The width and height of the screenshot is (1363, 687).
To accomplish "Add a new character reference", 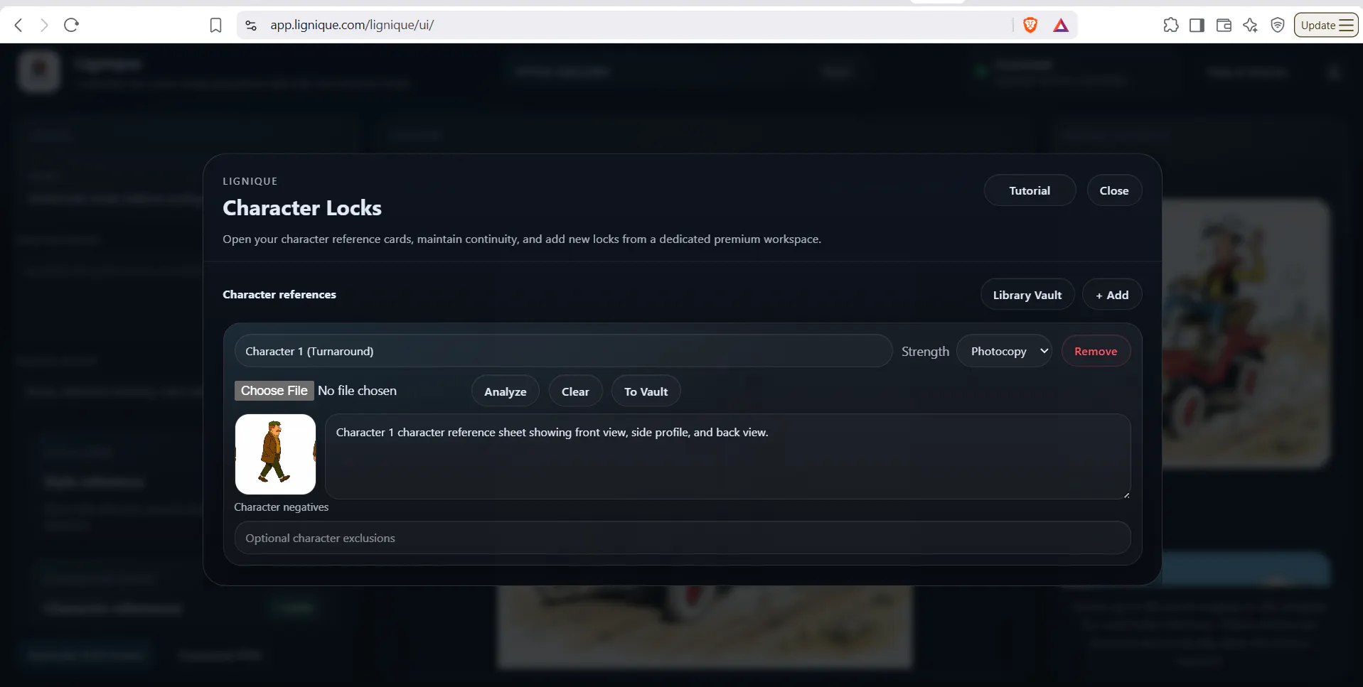I will pos(1112,295).
